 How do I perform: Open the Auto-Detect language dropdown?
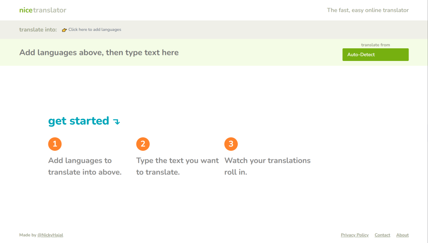pos(375,55)
